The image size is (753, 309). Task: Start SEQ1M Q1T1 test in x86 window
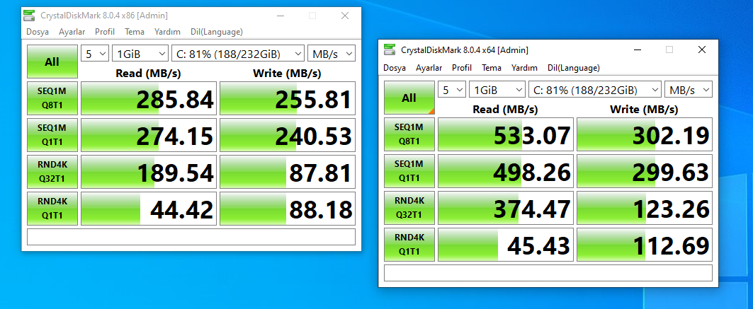point(52,134)
